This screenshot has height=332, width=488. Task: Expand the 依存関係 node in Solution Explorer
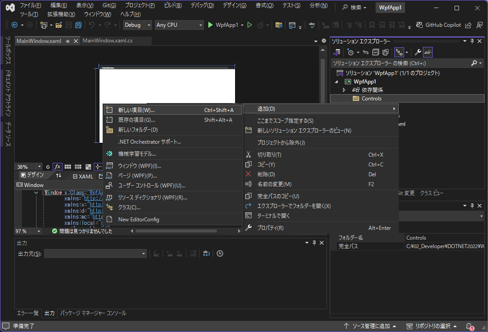coord(344,90)
